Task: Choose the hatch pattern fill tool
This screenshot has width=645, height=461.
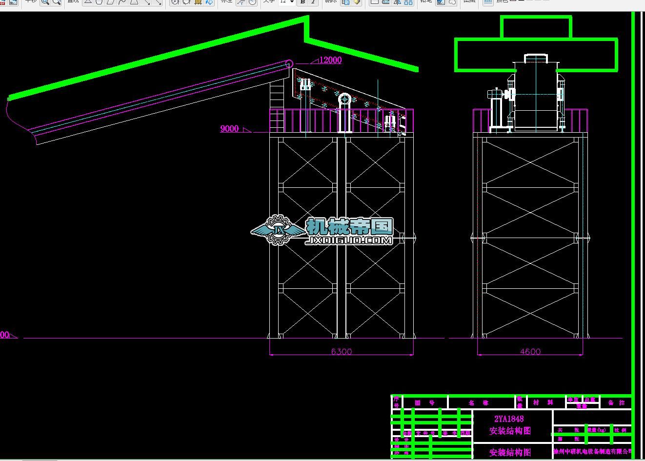Action: pos(198,2)
